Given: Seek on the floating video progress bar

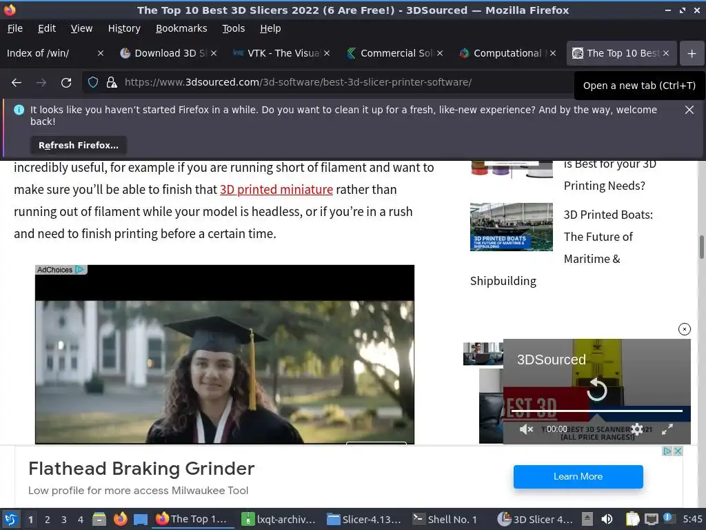Looking at the screenshot, I should (x=597, y=411).
